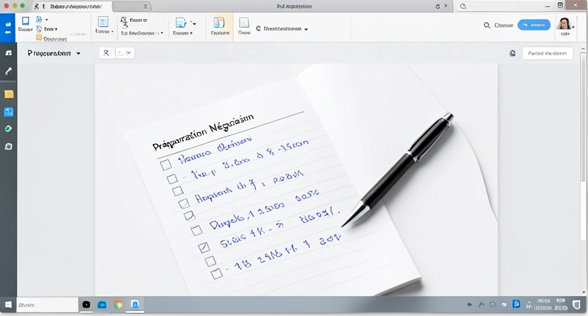Expand the dropdown under the person-key icon group
Image resolution: width=588 pixels, height=316 pixels.
tap(162, 33)
